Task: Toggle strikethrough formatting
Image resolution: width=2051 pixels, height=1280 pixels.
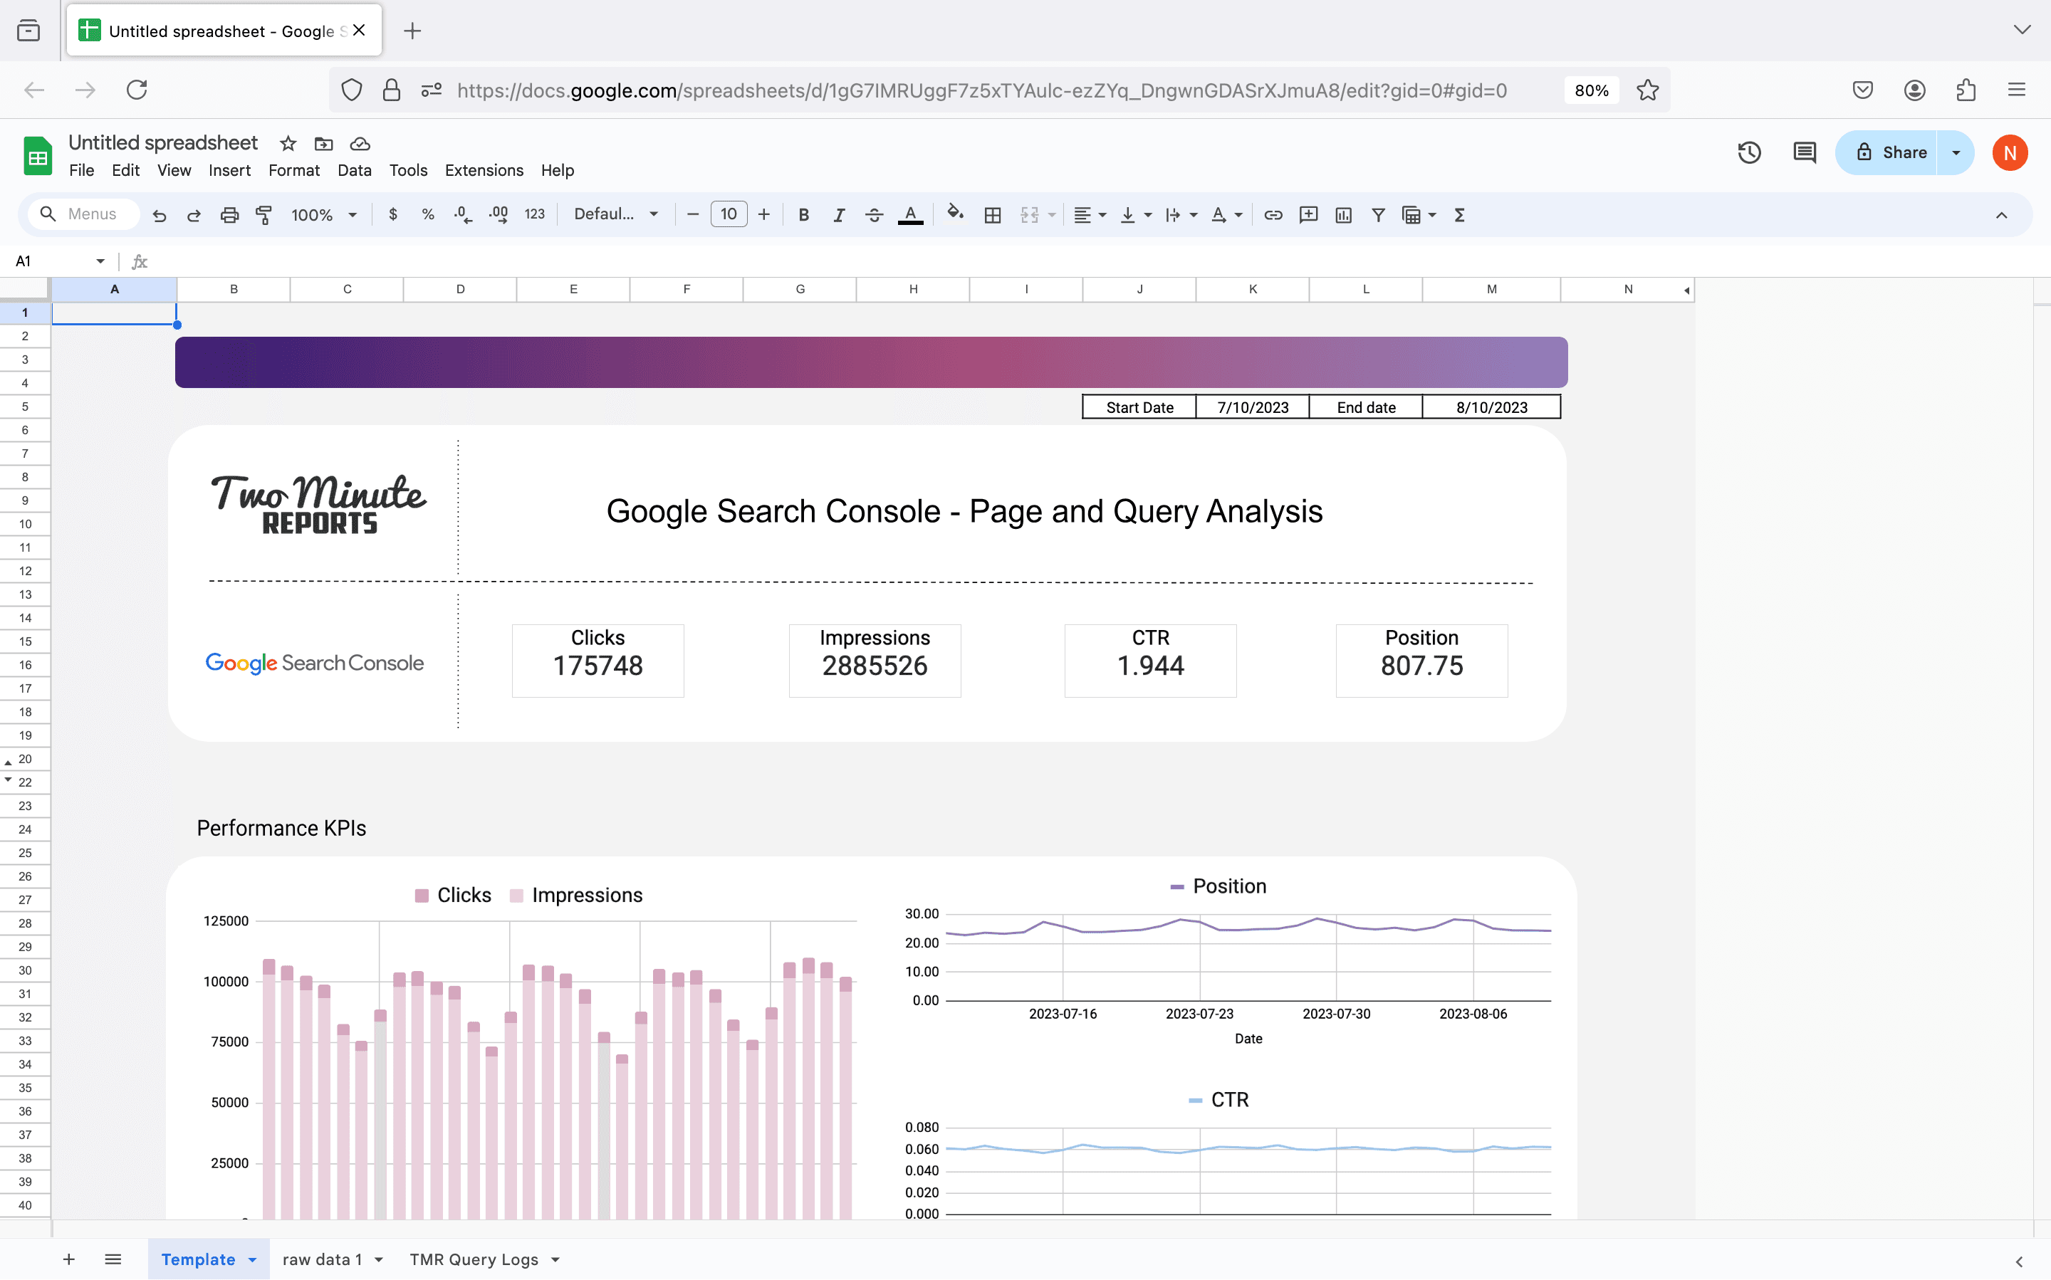Action: click(x=874, y=215)
